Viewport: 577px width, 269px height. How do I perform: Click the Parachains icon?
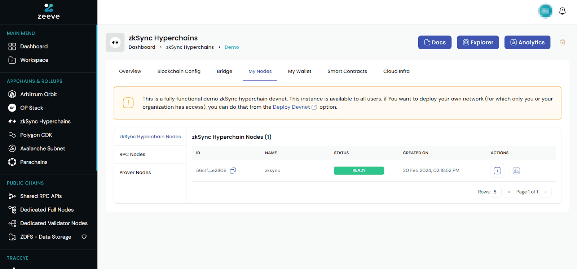point(12,162)
